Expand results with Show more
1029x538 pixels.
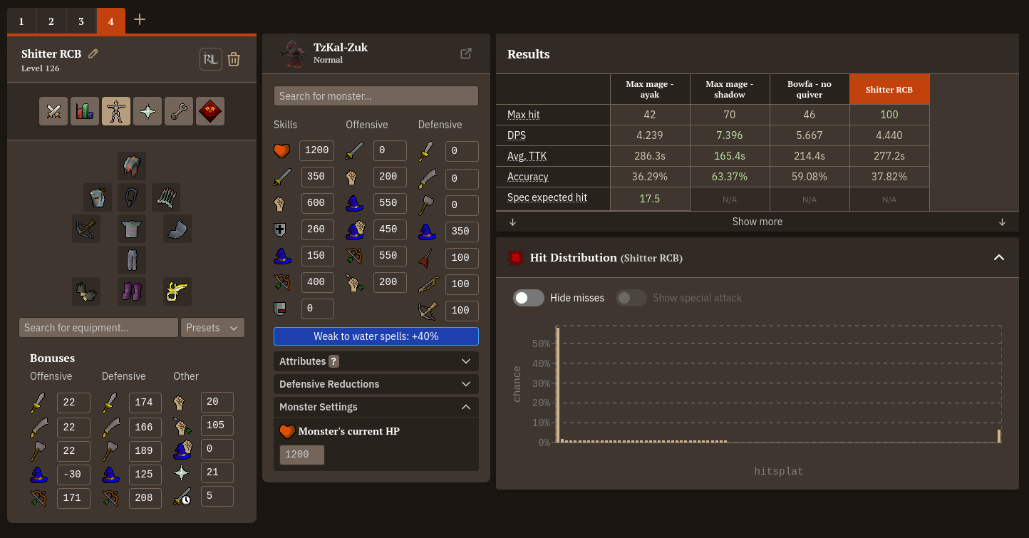[x=757, y=222]
